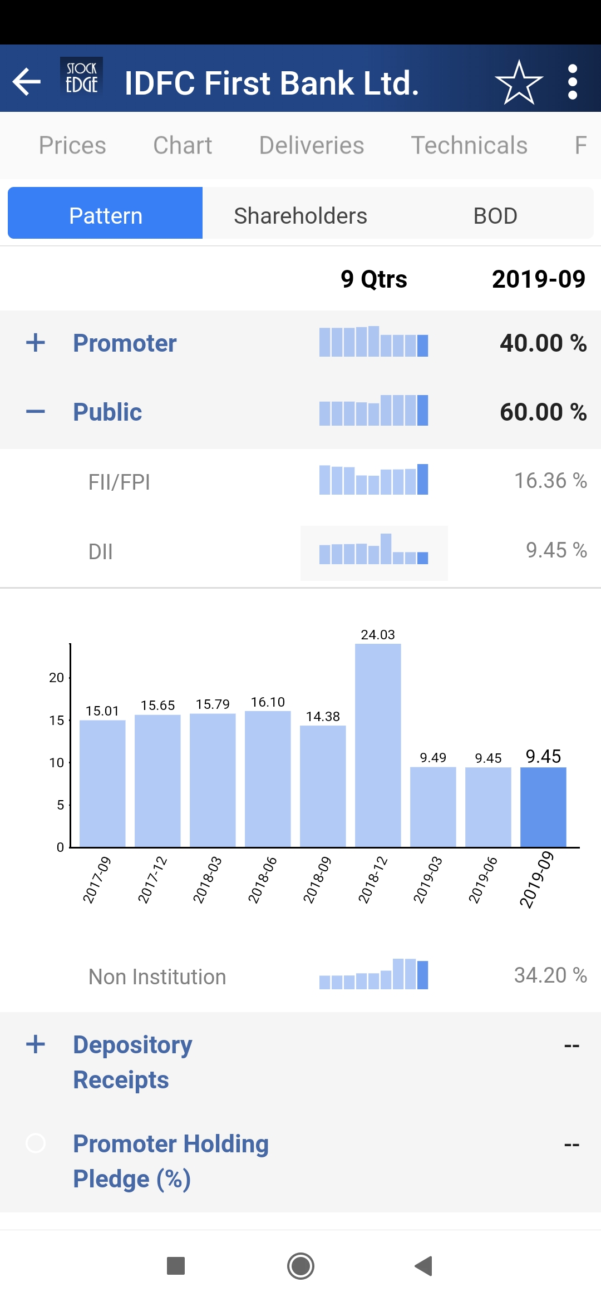The height and width of the screenshot is (1302, 601).
Task: Tap the DII mini bar sparkline
Action: pos(373,552)
